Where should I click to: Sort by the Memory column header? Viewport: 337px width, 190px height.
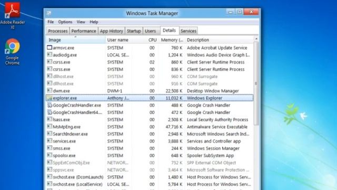click(172, 40)
